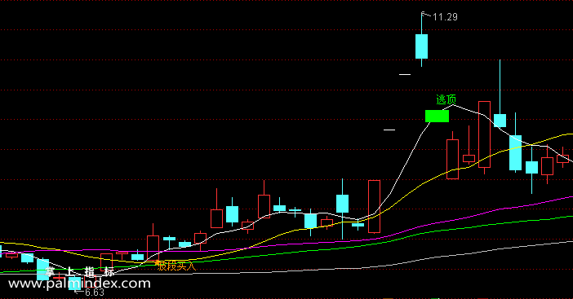Viewport: 573px width, 299px height.
Task: Select the 6.63 low price label
Action: [95, 292]
